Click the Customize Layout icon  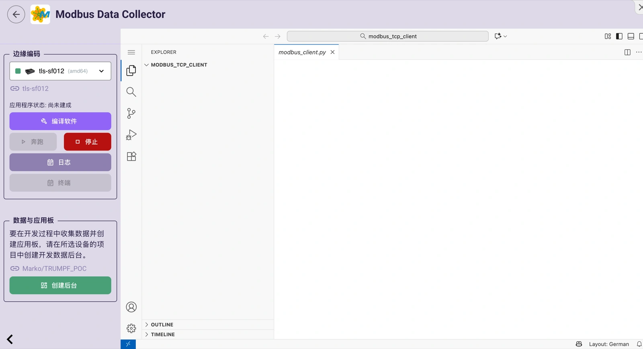[x=608, y=36]
